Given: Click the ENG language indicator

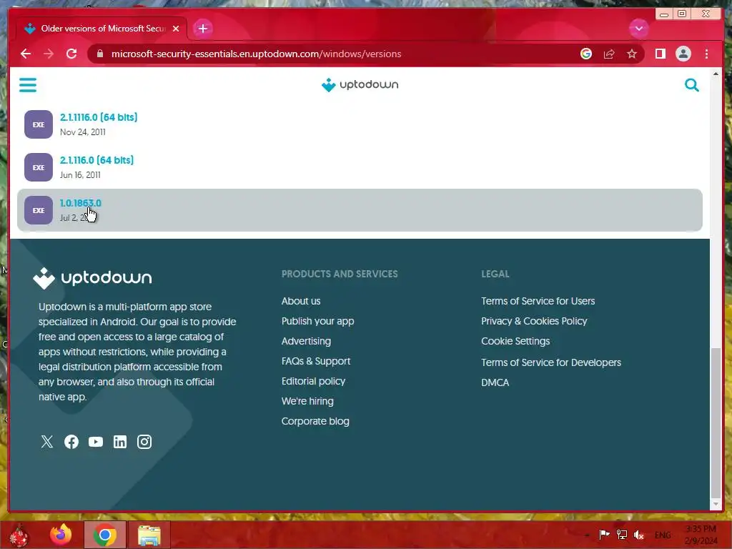Looking at the screenshot, I should coord(663,535).
